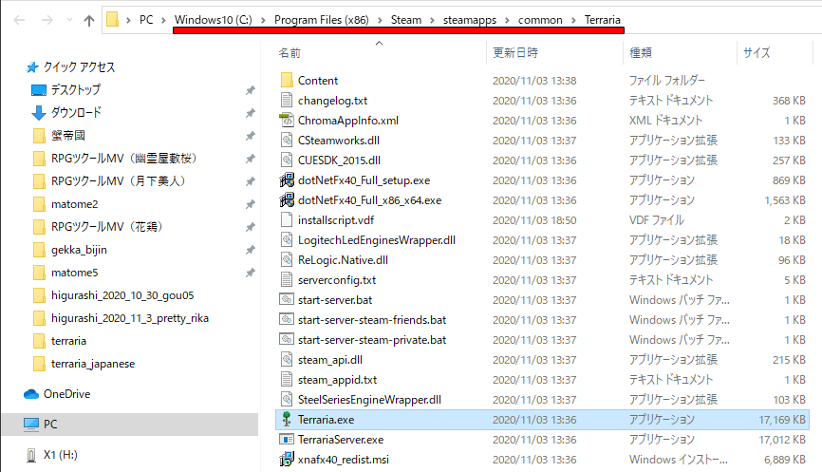
Task: Click the steam_api.dll file icon
Action: pos(287,359)
